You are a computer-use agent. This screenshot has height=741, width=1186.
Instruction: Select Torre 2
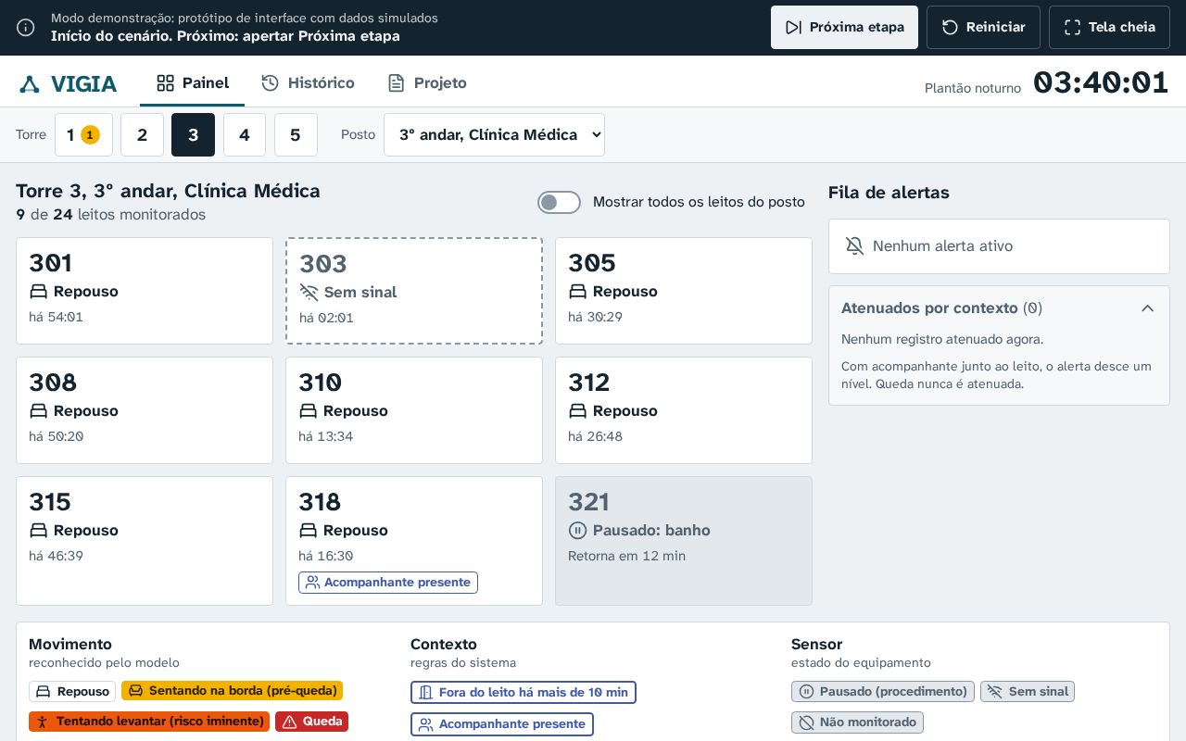pyautogui.click(x=142, y=135)
